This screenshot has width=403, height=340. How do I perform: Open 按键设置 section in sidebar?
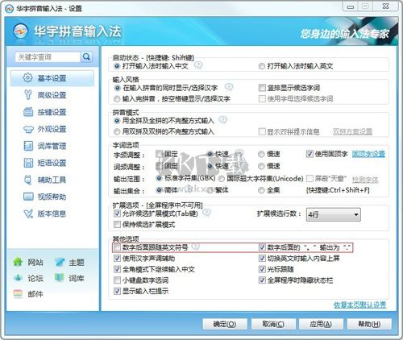[x=52, y=112]
